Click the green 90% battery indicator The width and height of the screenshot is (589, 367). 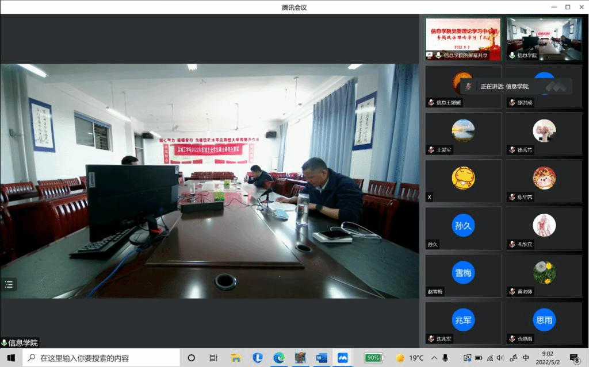(374, 358)
